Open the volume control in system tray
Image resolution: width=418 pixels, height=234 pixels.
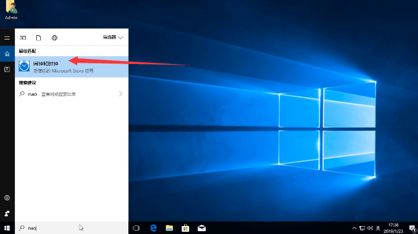click(371, 228)
